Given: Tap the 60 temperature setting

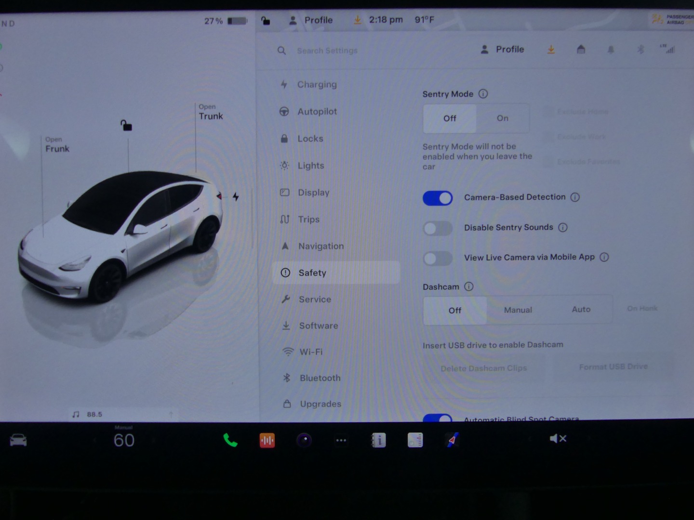Looking at the screenshot, I should (x=124, y=440).
